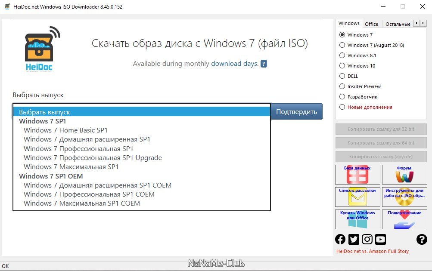Open the Купить Windows или Office tile
Image resolution: width=432 pixels, height=271 pixels.
357,219
